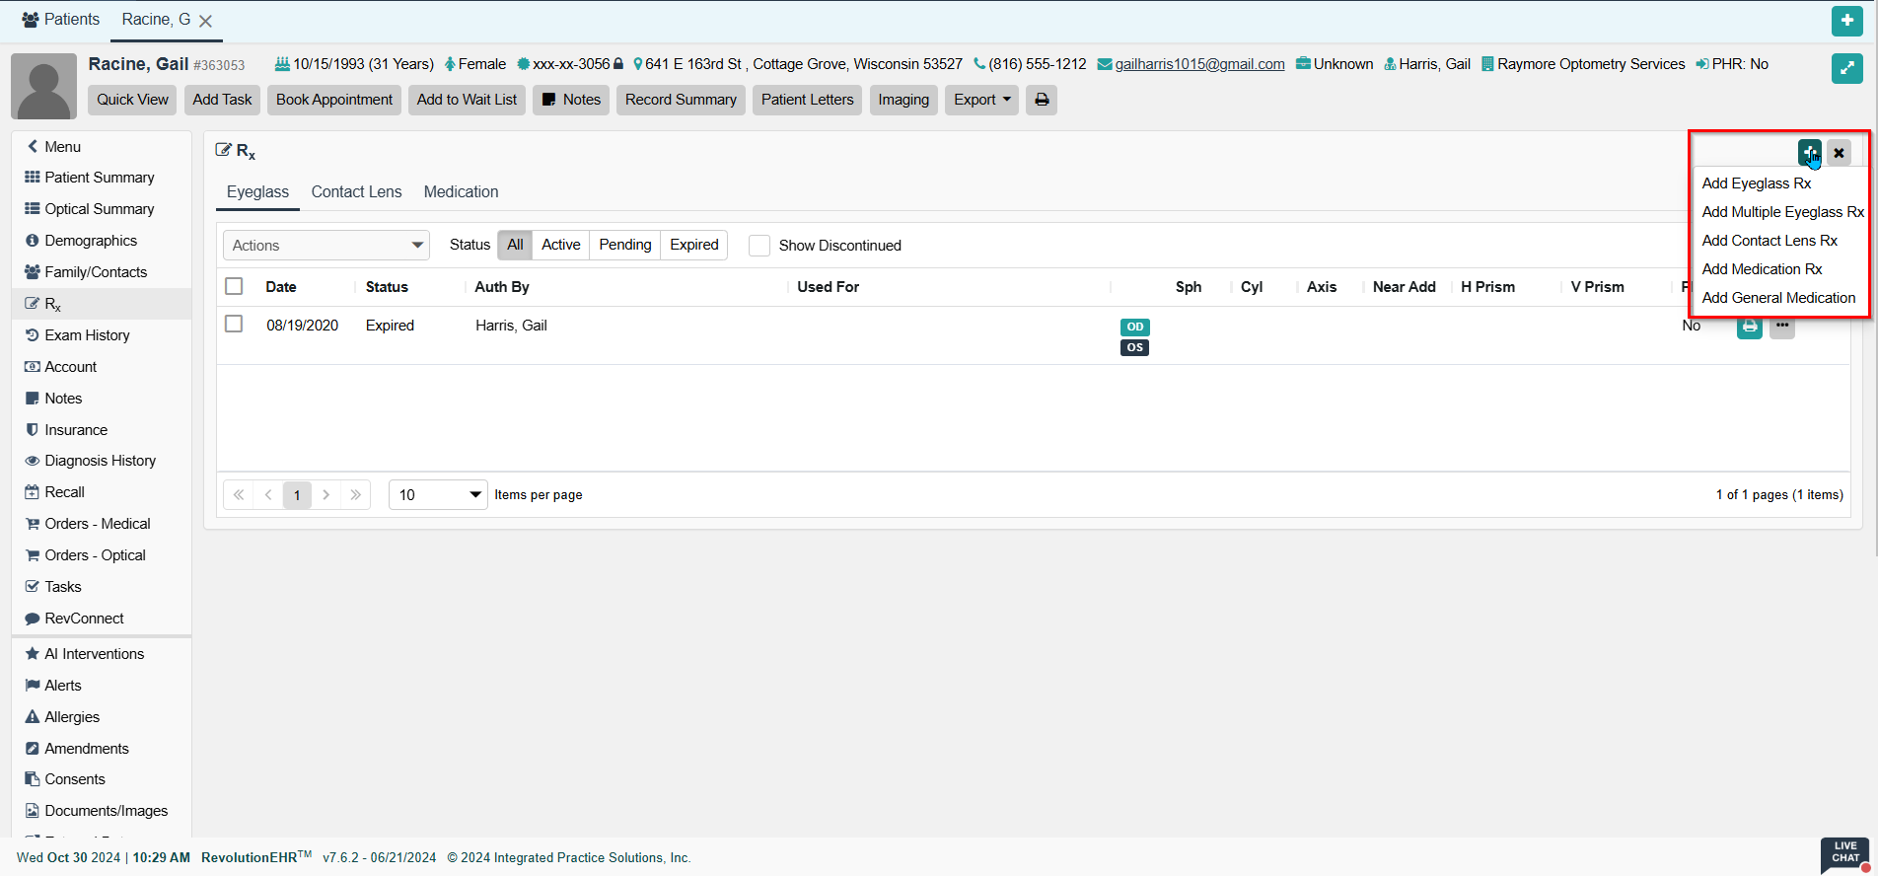The width and height of the screenshot is (1878, 876).
Task: Click the patient profile photo placeholder
Action: pos(43,86)
